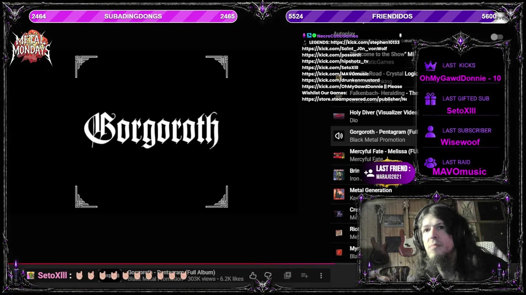Click the FRIENDIDOS goal bar

[x=392, y=16]
